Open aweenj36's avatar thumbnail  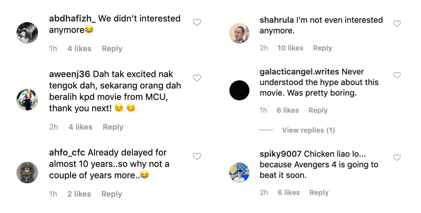point(27,100)
